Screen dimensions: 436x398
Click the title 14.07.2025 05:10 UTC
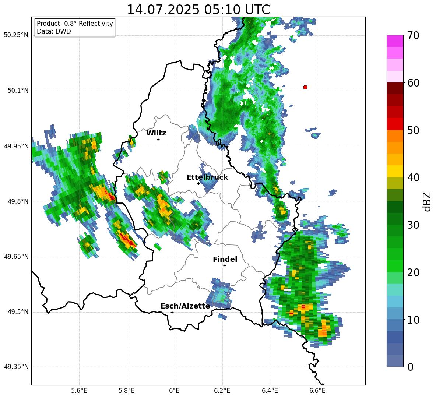[x=198, y=10]
